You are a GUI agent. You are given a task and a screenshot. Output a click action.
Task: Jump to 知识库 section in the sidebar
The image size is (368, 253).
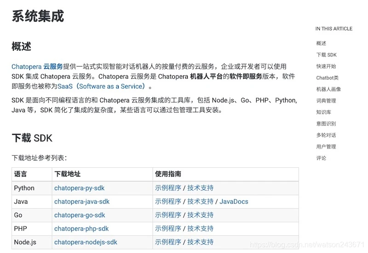(x=324, y=112)
